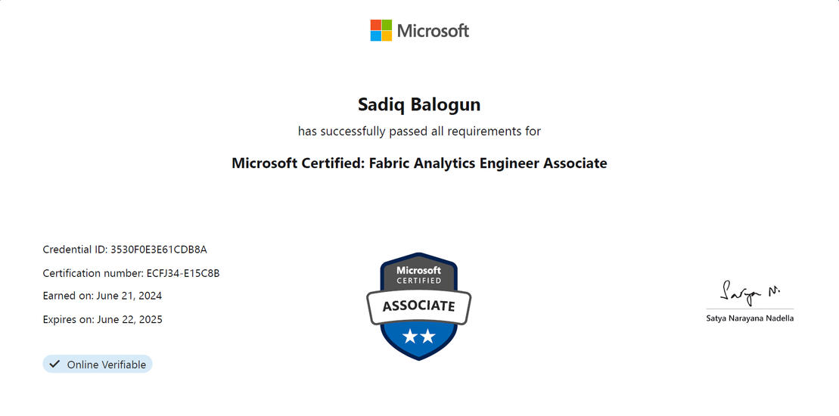Click the checkmark icon in Online Verifiable

54,364
